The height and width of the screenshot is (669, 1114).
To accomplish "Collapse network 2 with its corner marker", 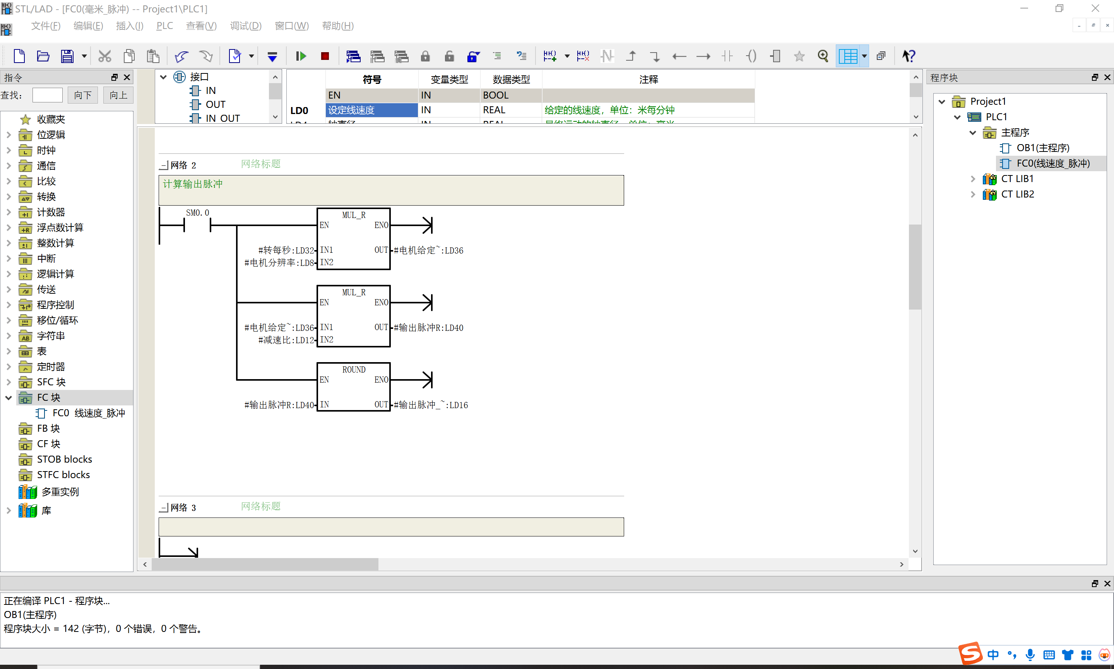I will pyautogui.click(x=164, y=165).
